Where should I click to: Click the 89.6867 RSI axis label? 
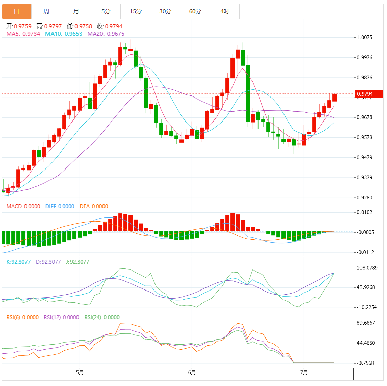tap(366, 323)
